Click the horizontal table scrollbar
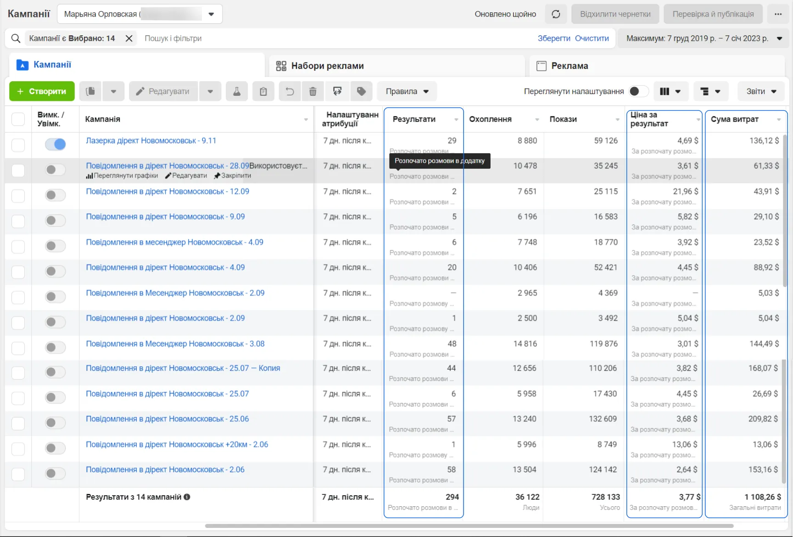 [x=469, y=526]
